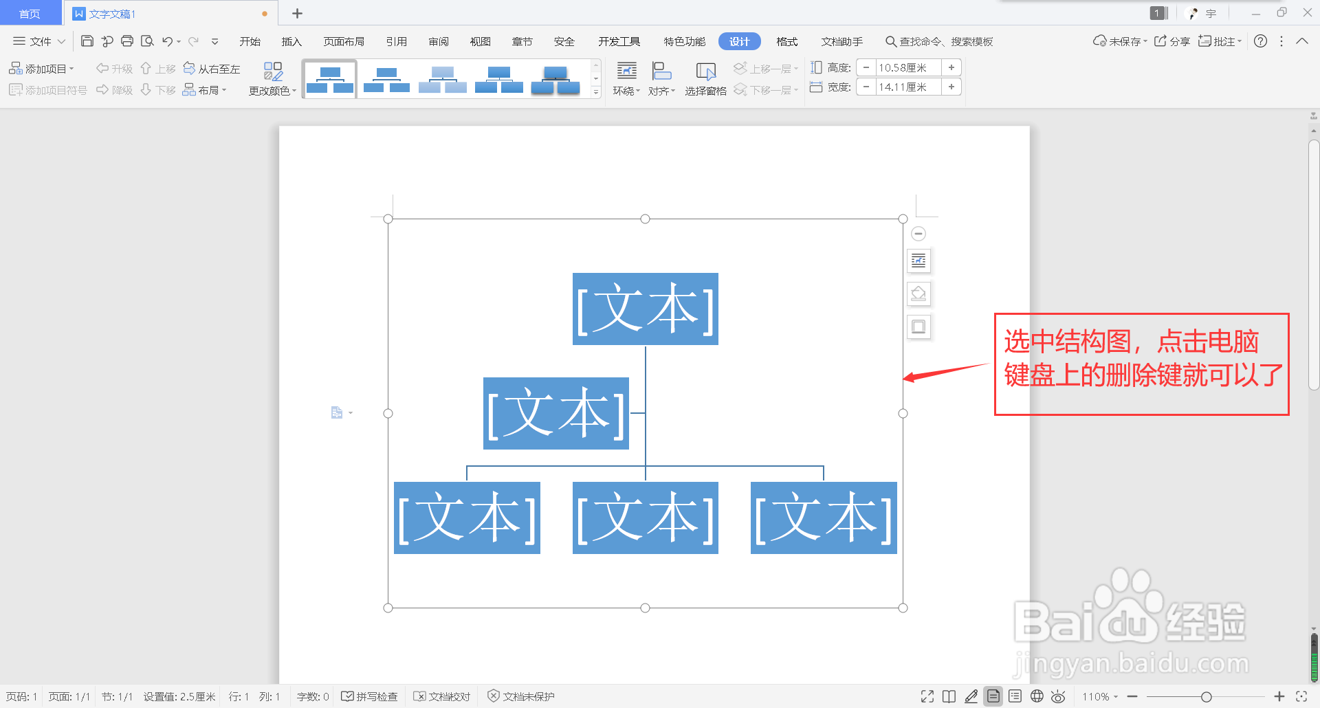Toggle full screen mode from status bar
Screen dimensions: 1320x708
coord(927,696)
